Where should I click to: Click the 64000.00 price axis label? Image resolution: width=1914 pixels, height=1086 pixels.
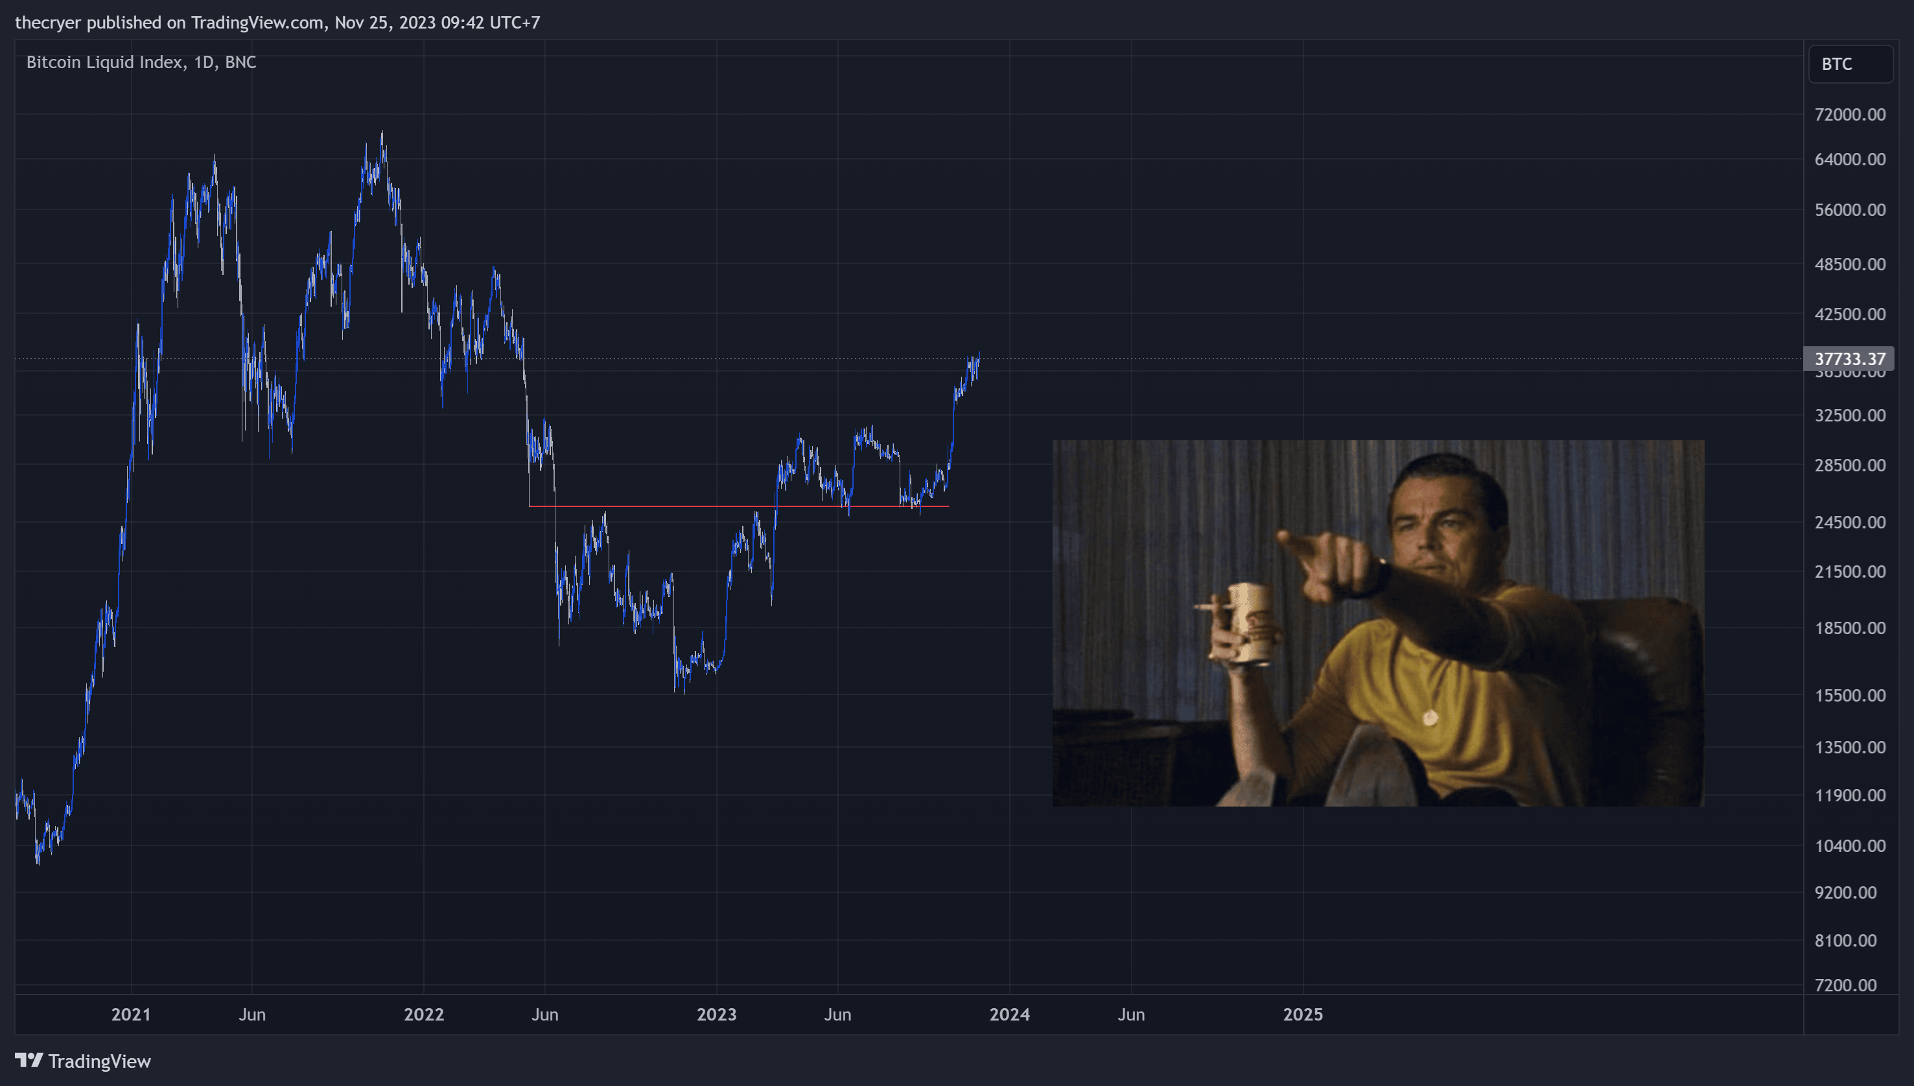pos(1850,159)
